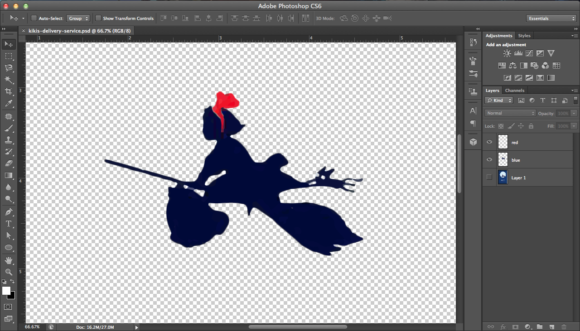
Task: Toggle lock image pixels
Action: coord(511,126)
